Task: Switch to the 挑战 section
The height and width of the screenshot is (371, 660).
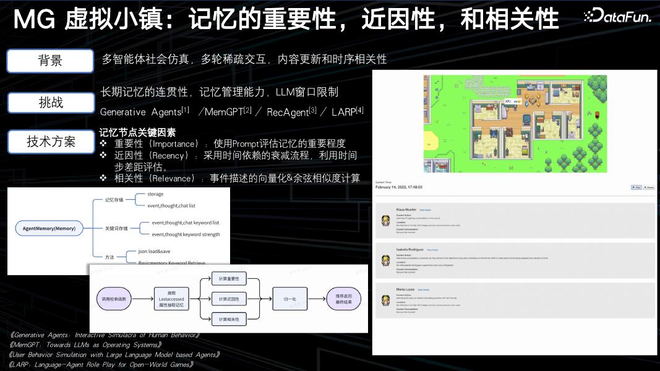Action: tap(50, 102)
